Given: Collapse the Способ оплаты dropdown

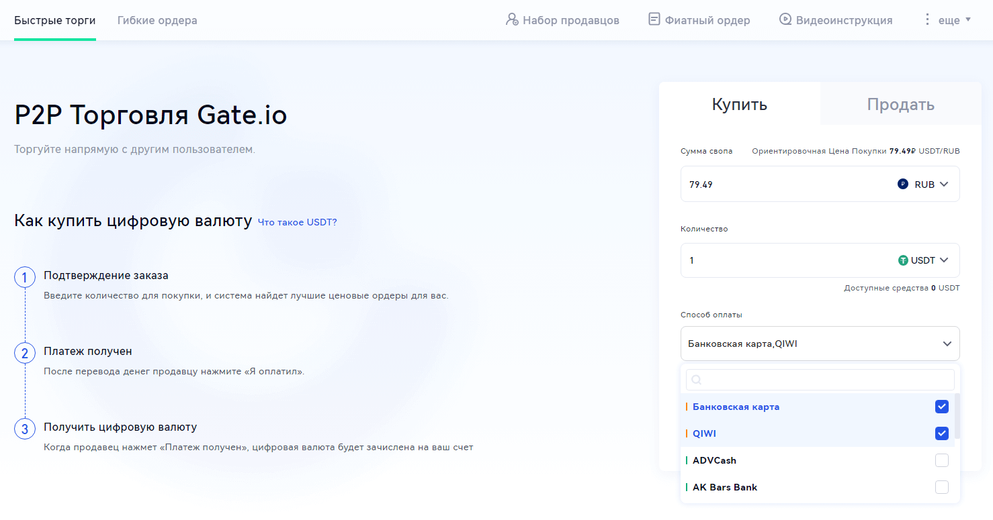Looking at the screenshot, I should coord(947,344).
